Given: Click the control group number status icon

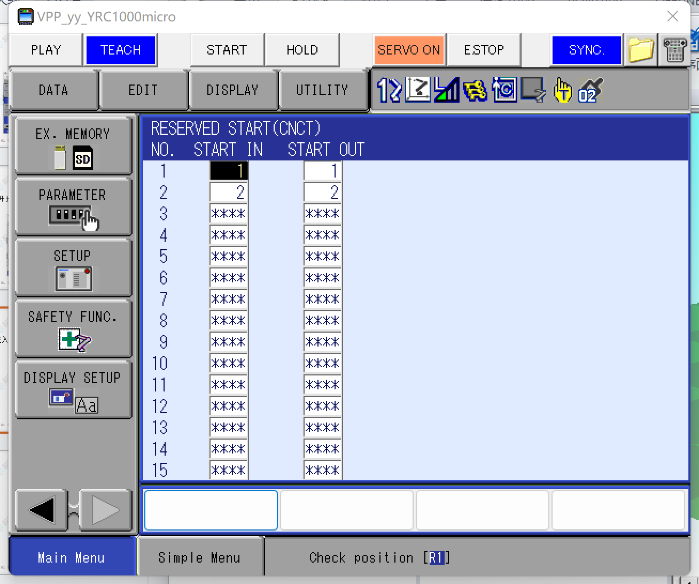Looking at the screenshot, I should pyautogui.click(x=389, y=90).
